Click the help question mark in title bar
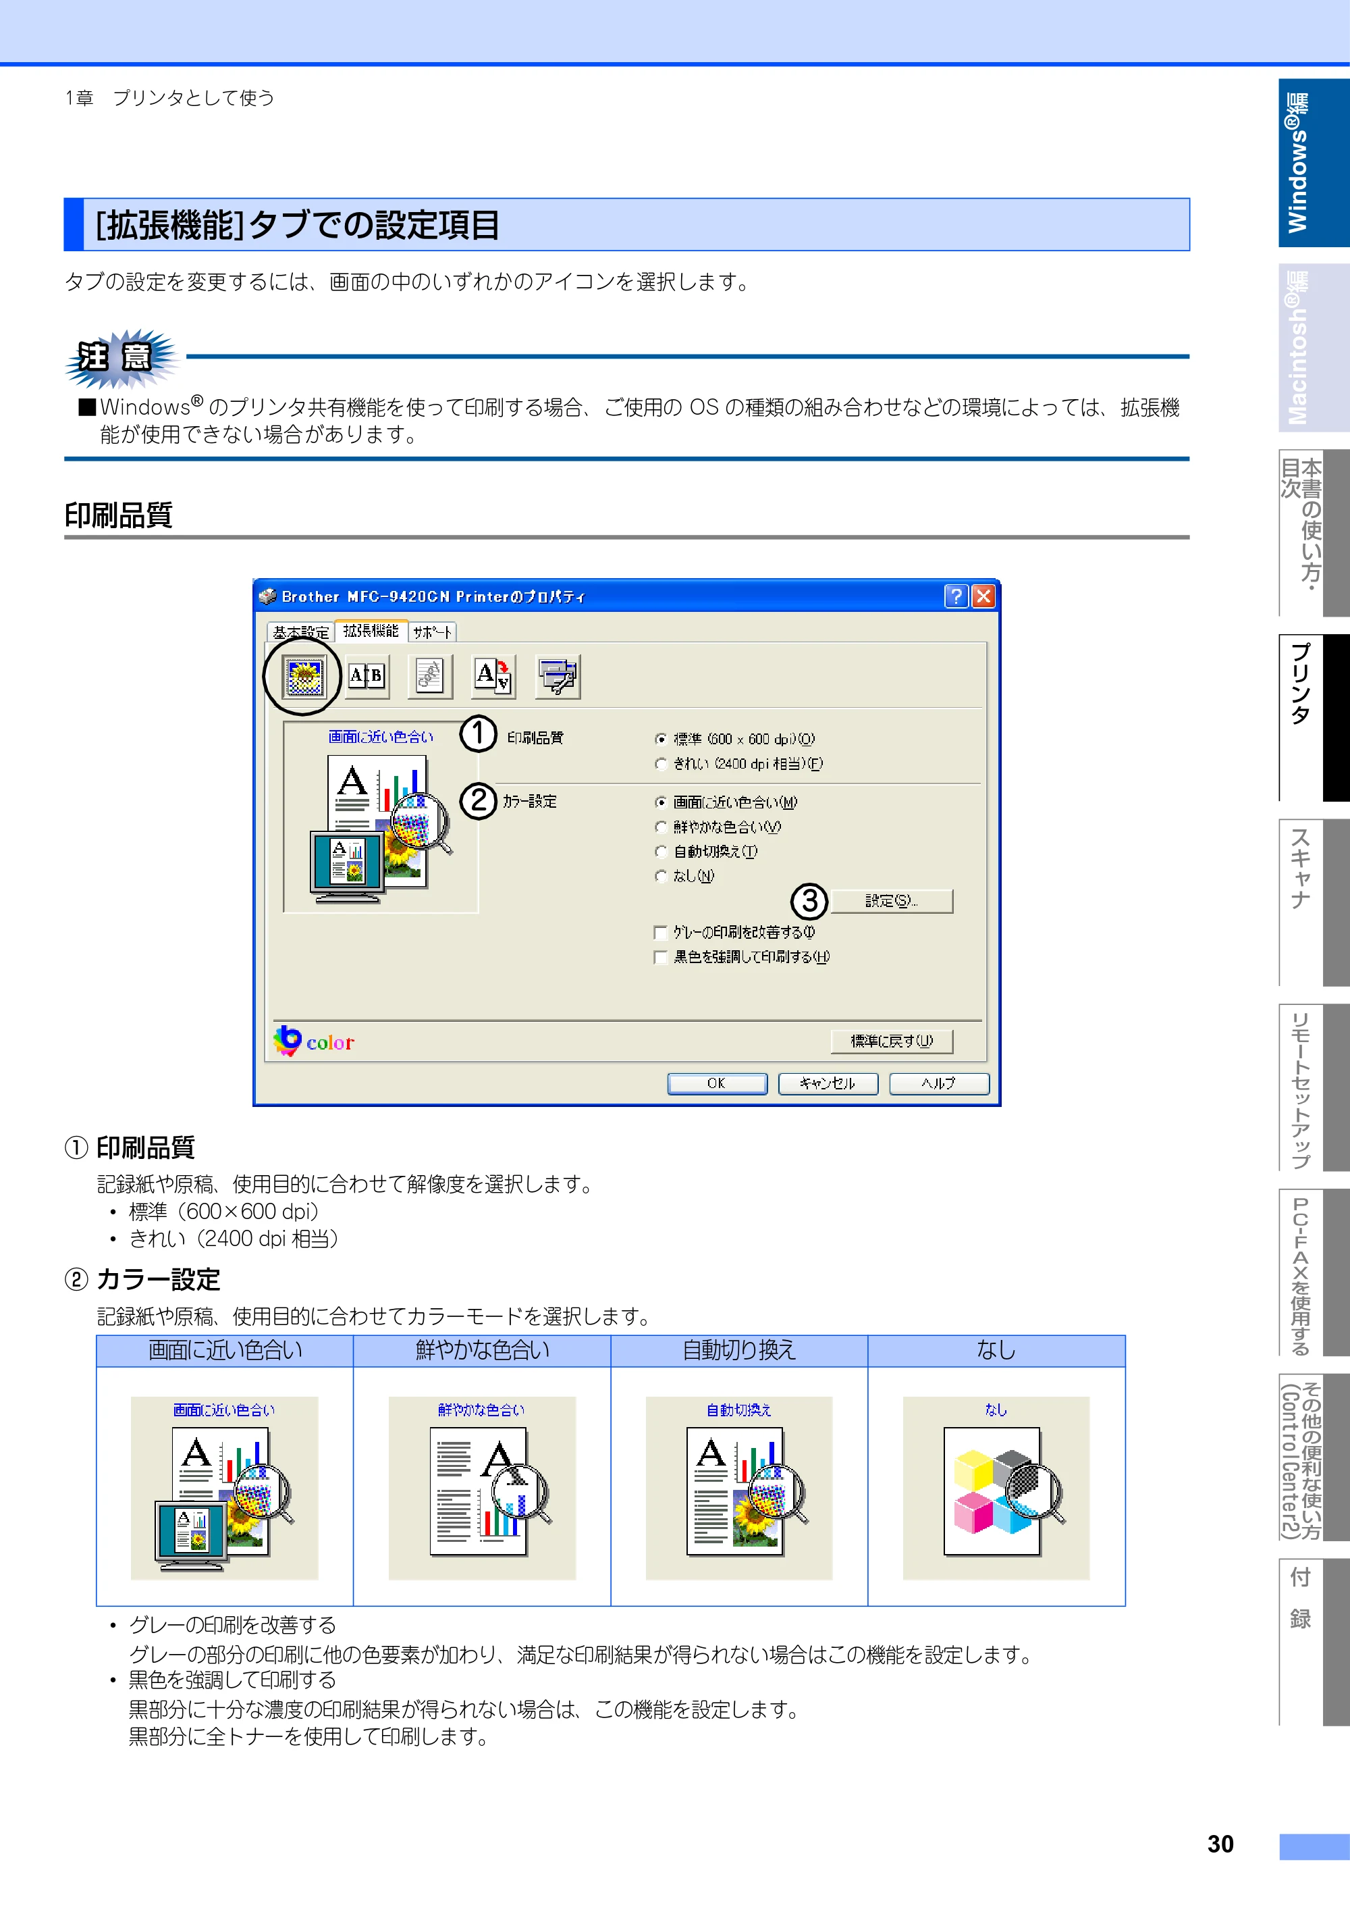This screenshot has height=1912, width=1350. (956, 596)
